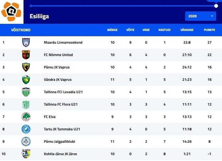Open the Kohtla-Järve JK Järve team link
This screenshot has height=161, width=222.
[61, 154]
